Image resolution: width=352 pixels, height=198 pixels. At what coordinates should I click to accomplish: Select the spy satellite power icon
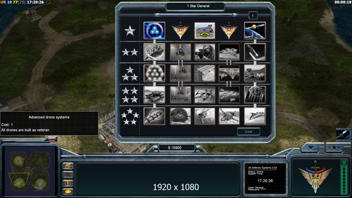click(x=255, y=30)
